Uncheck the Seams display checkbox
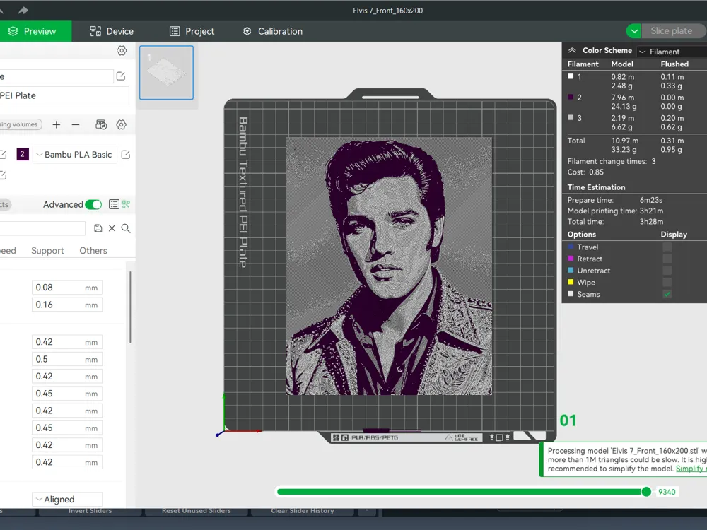Screen dimensions: 707x530 (x=667, y=294)
